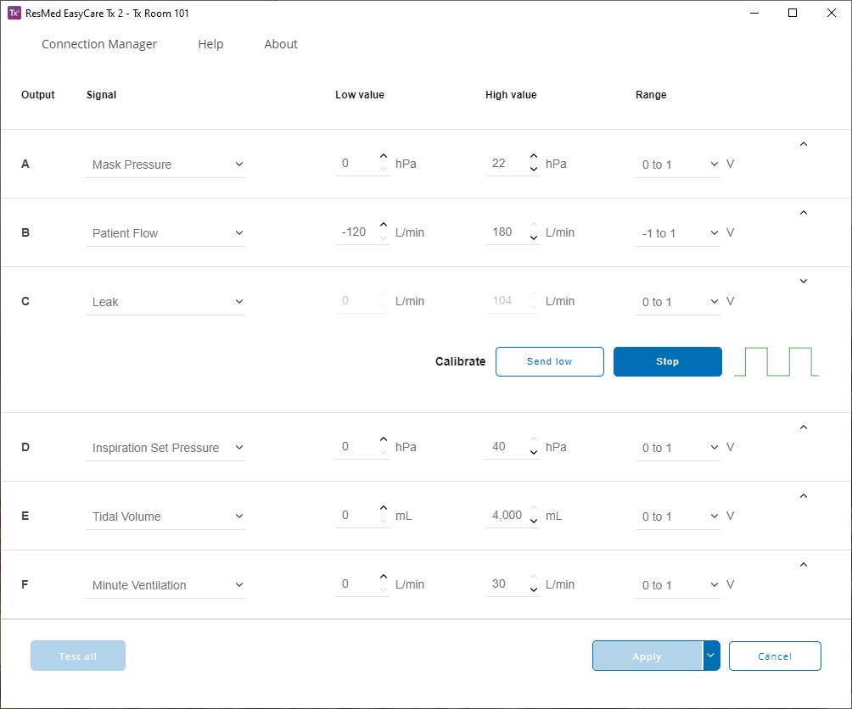This screenshot has width=852, height=709.
Task: Open the Help menu
Action: pos(210,44)
